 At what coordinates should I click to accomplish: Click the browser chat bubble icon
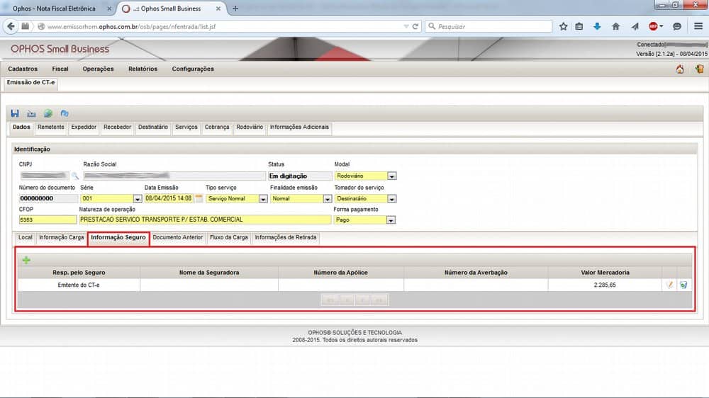(x=677, y=26)
